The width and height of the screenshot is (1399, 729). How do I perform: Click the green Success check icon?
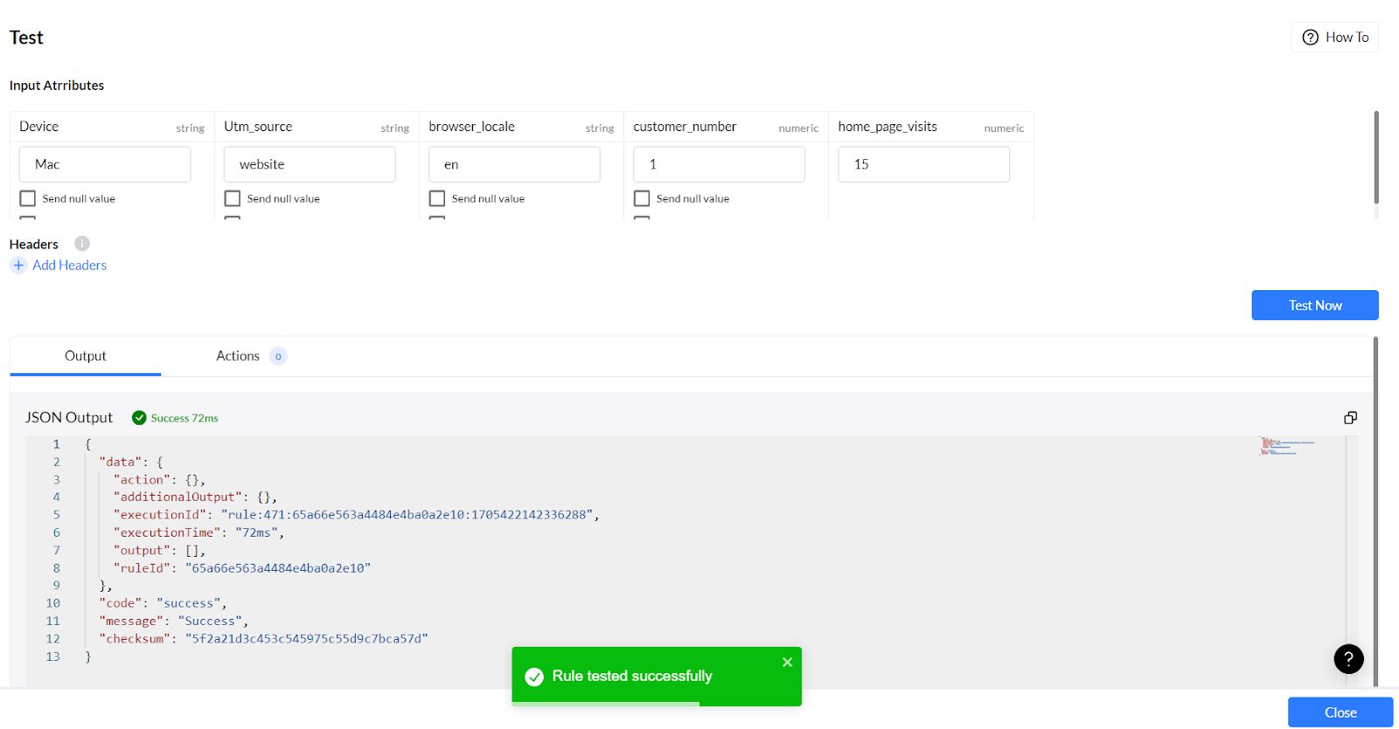point(139,418)
